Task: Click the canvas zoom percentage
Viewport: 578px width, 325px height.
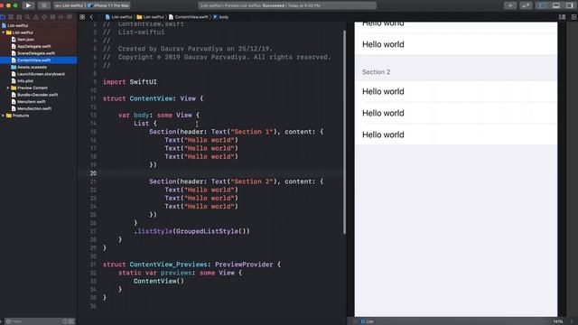Action: pyautogui.click(x=558, y=321)
